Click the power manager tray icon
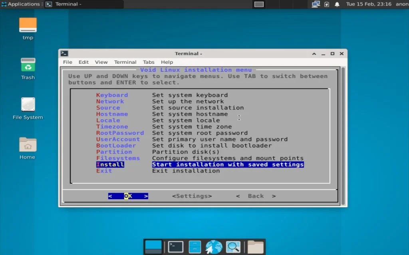This screenshot has width=409, height=255. 326,4
